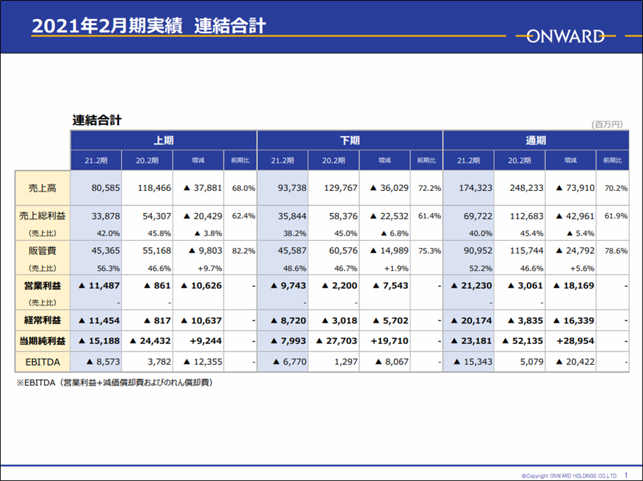
Task: Click the 当期純利益 row label
Action: point(43,341)
